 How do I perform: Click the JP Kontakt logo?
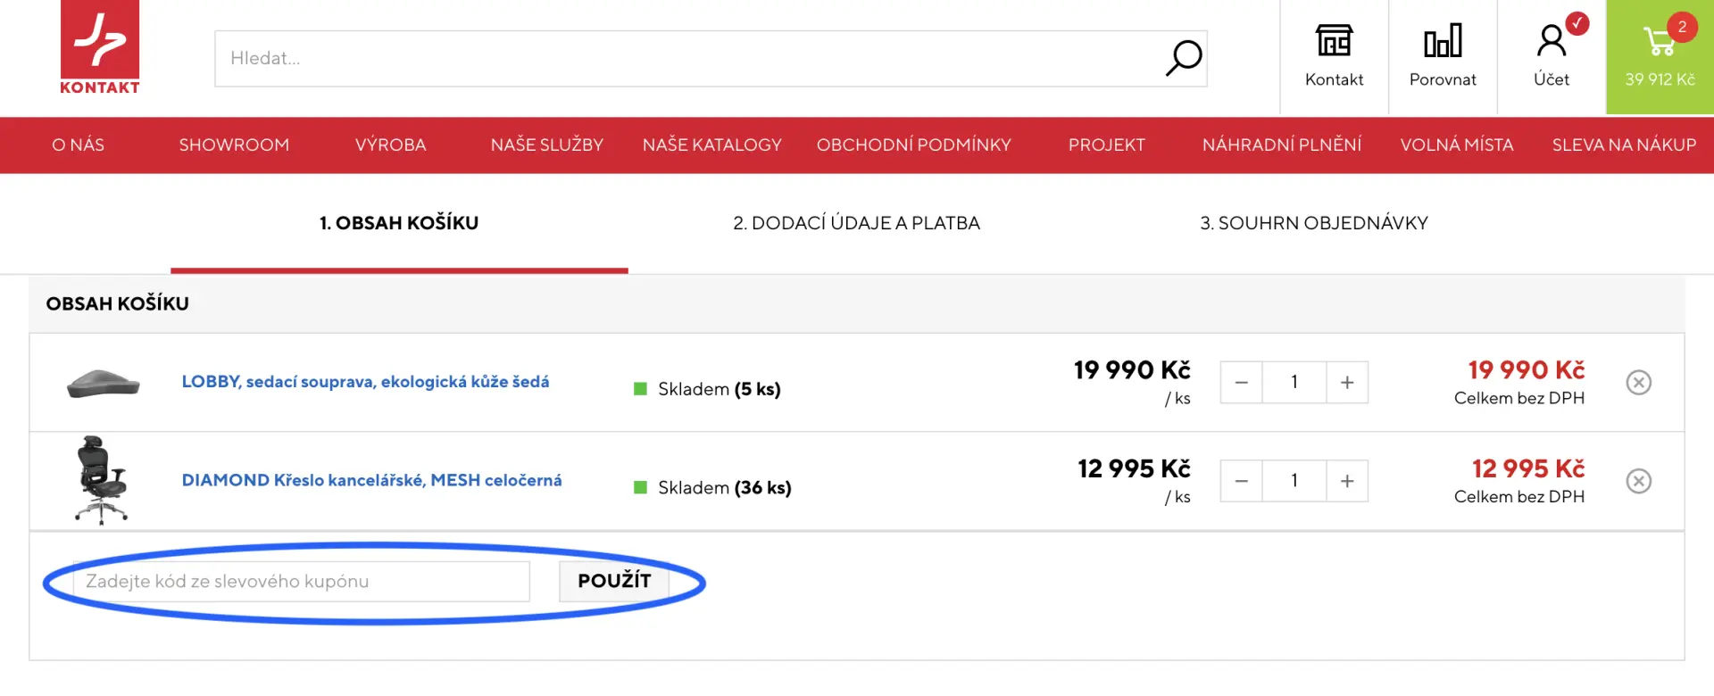[x=100, y=47]
